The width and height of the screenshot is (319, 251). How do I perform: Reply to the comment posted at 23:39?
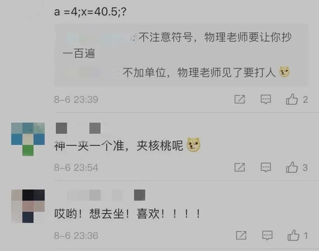(266, 100)
